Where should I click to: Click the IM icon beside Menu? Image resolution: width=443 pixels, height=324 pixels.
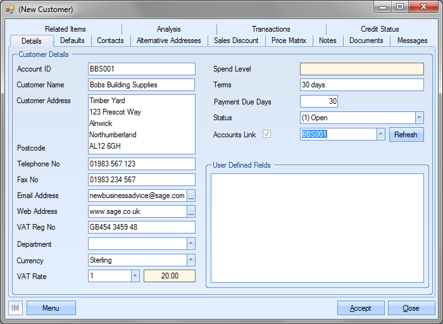click(x=16, y=308)
